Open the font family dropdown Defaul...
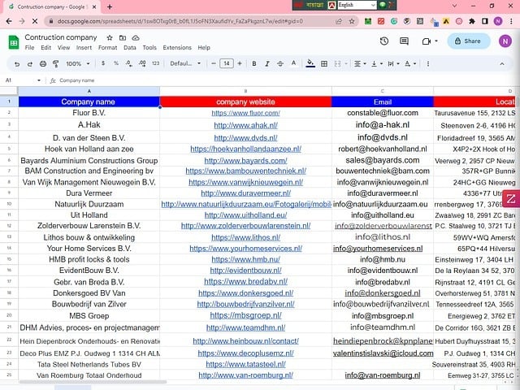The height and width of the screenshot is (390, 520). (185, 63)
